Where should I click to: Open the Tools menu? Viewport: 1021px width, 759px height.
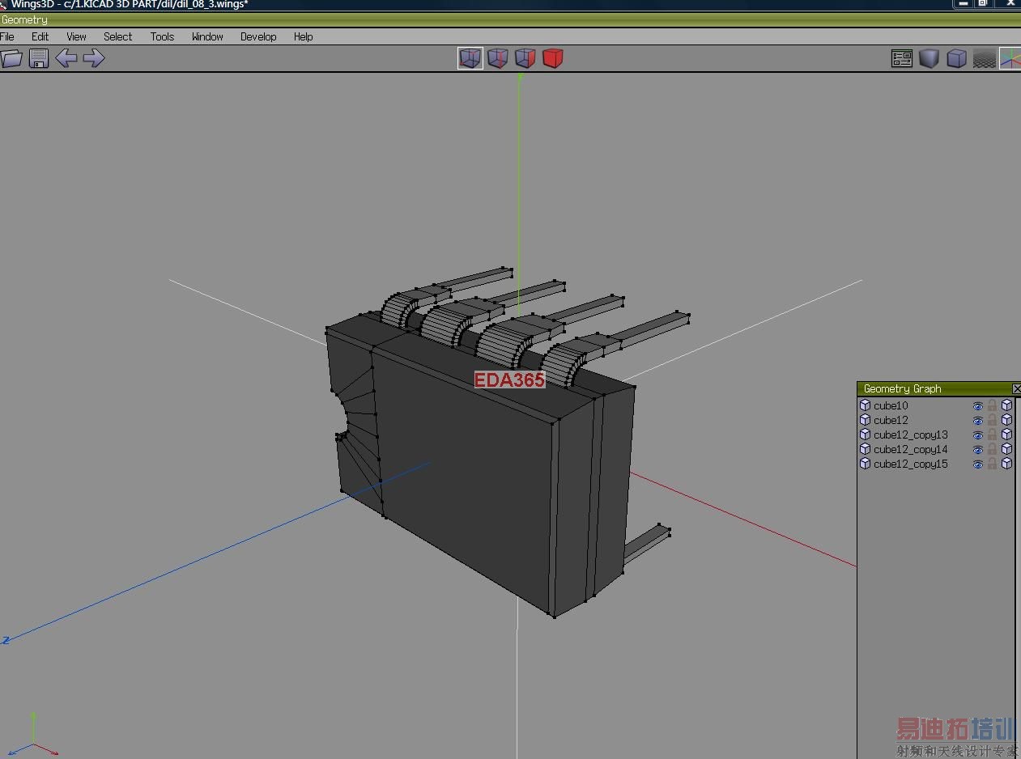pyautogui.click(x=162, y=36)
